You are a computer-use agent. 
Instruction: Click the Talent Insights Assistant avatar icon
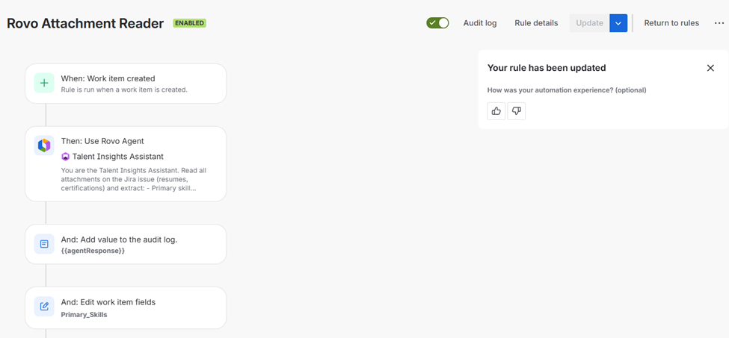click(x=66, y=157)
